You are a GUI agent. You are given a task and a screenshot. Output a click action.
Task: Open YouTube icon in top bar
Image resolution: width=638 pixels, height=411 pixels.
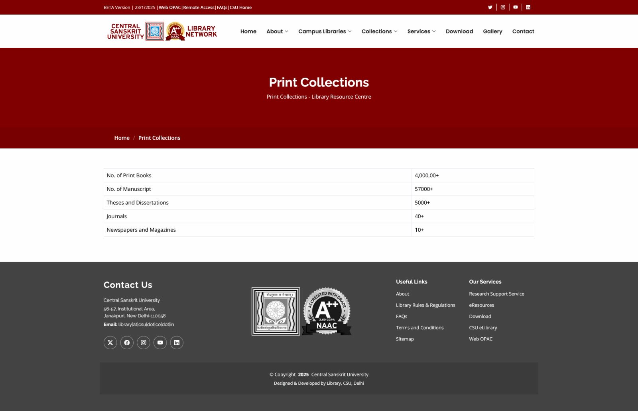[516, 7]
